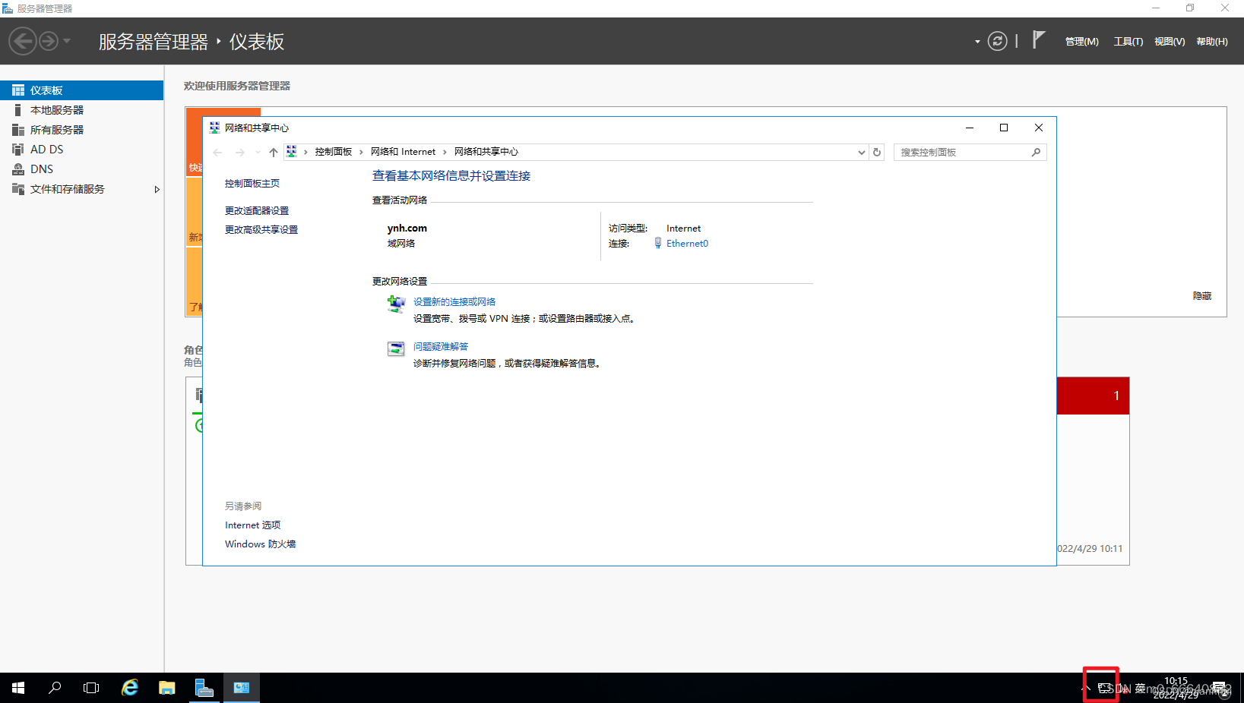Click the DNS role icon

pyautogui.click(x=18, y=169)
